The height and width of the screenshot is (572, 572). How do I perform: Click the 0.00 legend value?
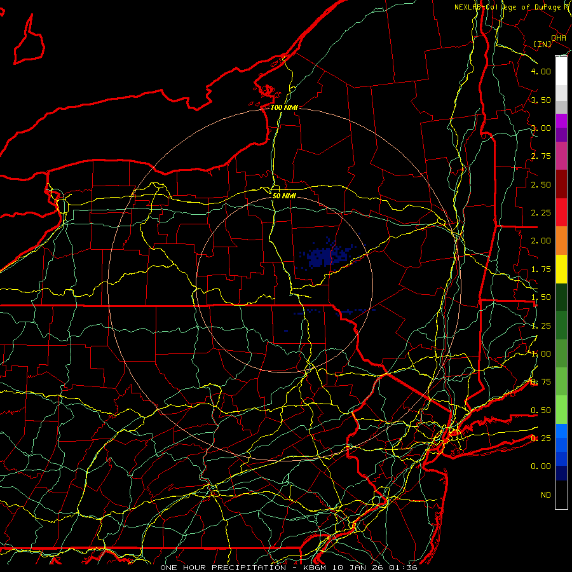click(x=541, y=466)
